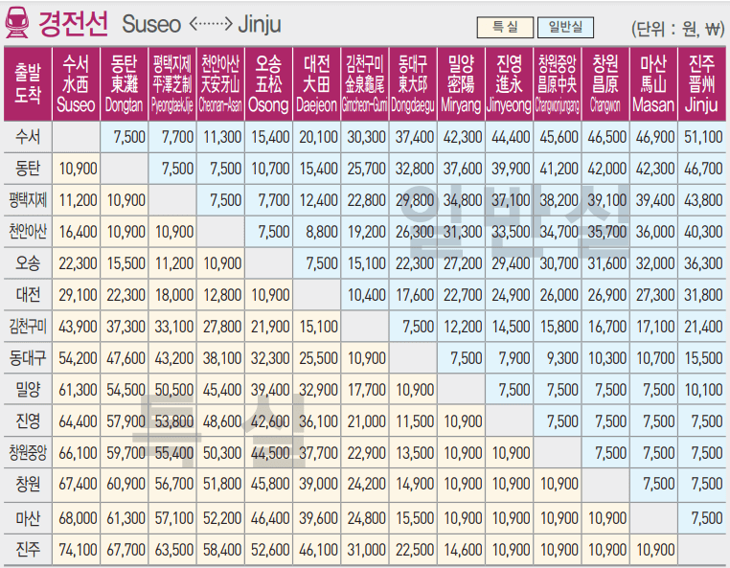Click the 8,800 fare in the 천안아산 row
Image resolution: width=730 pixels, height=568 pixels.
click(322, 232)
